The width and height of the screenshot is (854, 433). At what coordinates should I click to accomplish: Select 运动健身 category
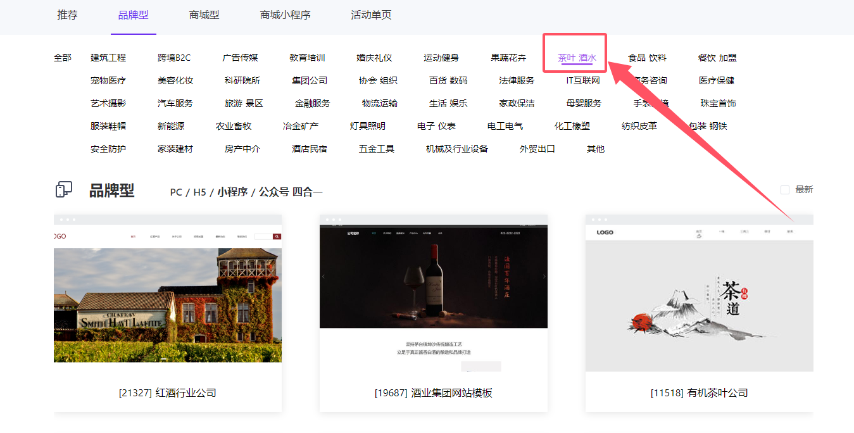pos(441,58)
